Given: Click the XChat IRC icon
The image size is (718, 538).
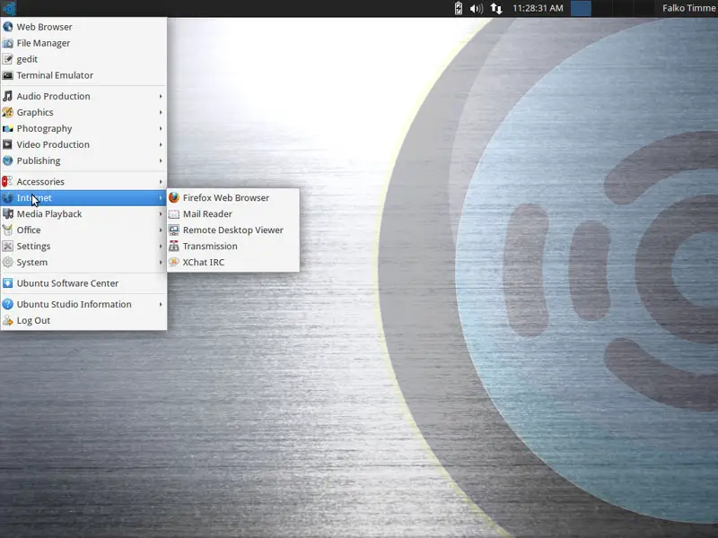Looking at the screenshot, I should 174,262.
